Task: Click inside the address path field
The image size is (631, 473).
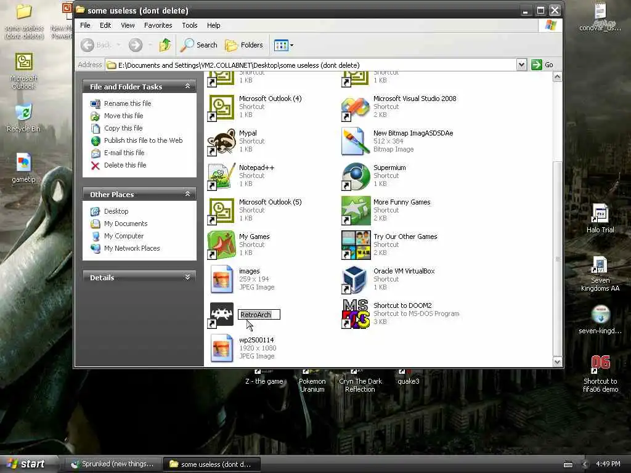Action: [311, 65]
